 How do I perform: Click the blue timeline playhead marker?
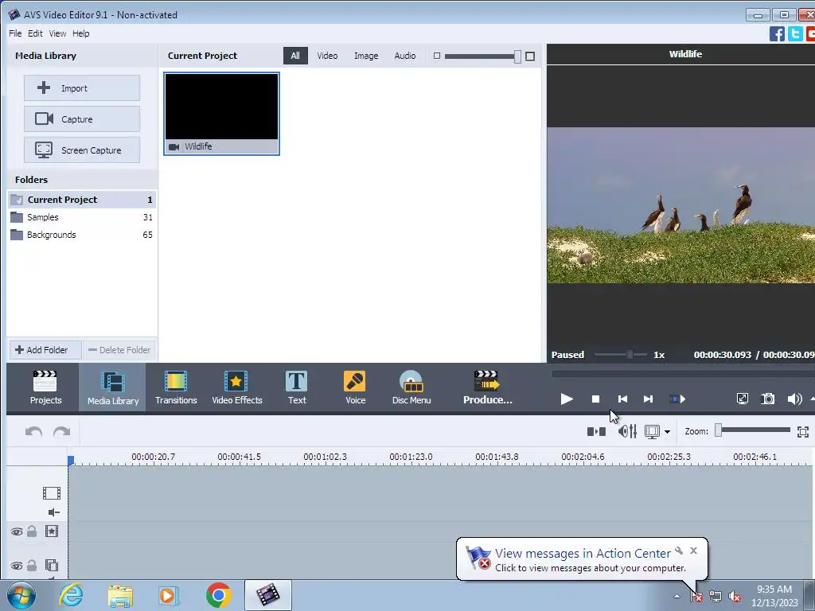click(x=71, y=460)
